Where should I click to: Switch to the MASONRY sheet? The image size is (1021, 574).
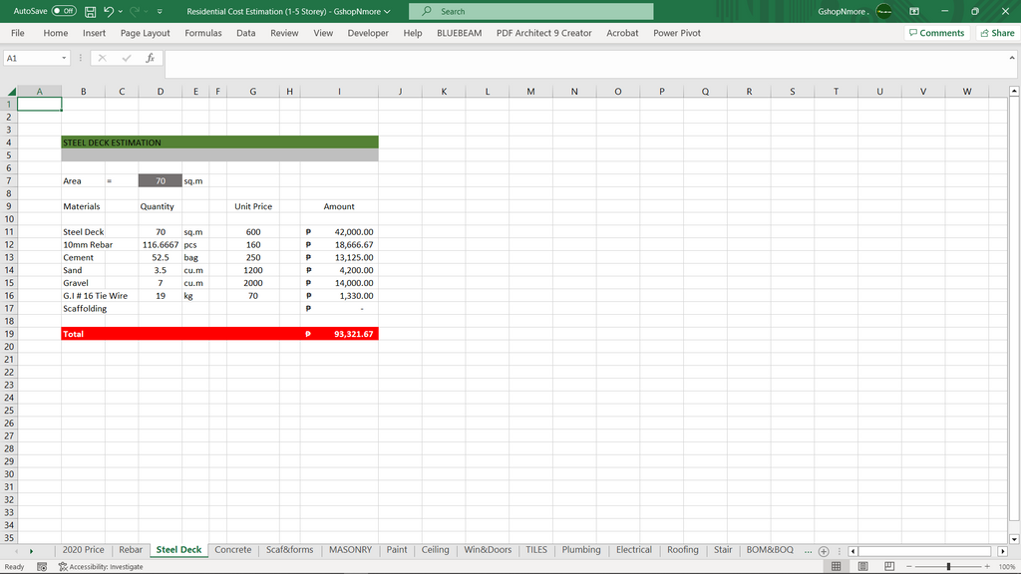point(350,550)
